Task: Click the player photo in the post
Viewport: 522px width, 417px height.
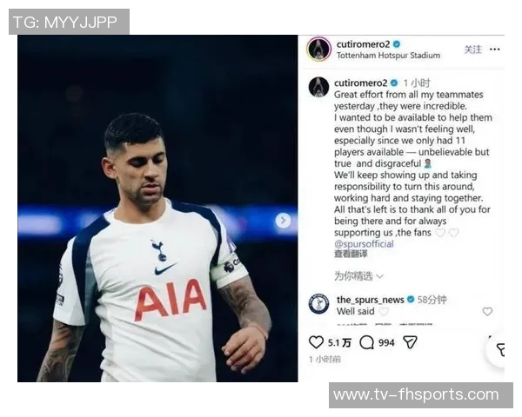Action: click(x=157, y=208)
